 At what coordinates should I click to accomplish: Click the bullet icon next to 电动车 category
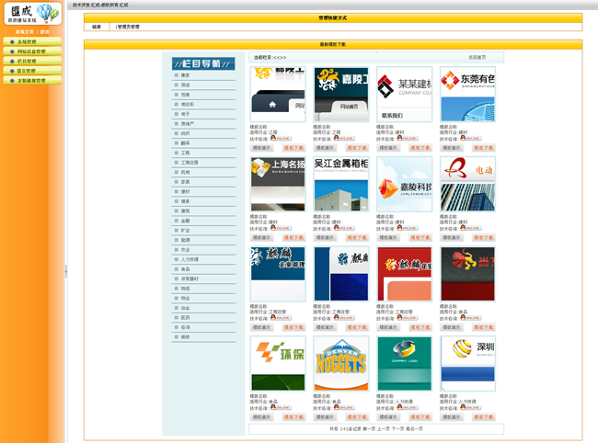(x=176, y=104)
